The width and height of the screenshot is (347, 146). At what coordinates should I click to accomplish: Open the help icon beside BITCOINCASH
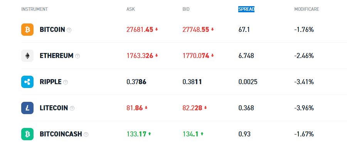tap(86, 134)
